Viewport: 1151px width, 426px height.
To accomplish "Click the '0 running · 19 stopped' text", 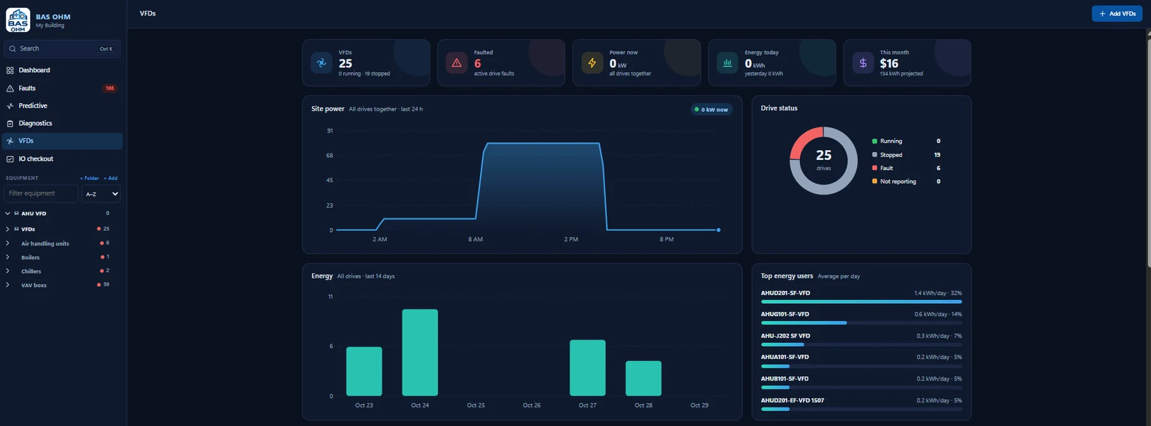I will click(x=364, y=74).
